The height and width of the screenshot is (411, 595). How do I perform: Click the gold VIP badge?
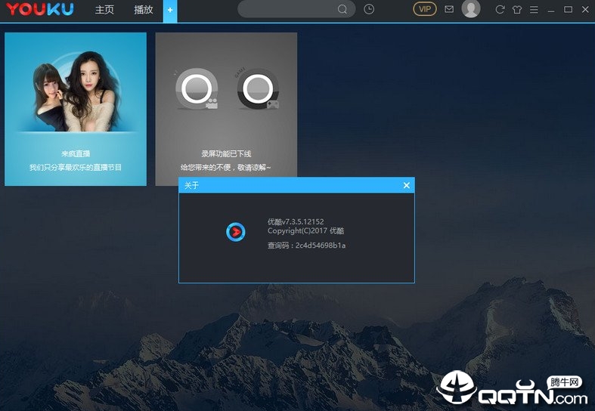click(x=425, y=9)
